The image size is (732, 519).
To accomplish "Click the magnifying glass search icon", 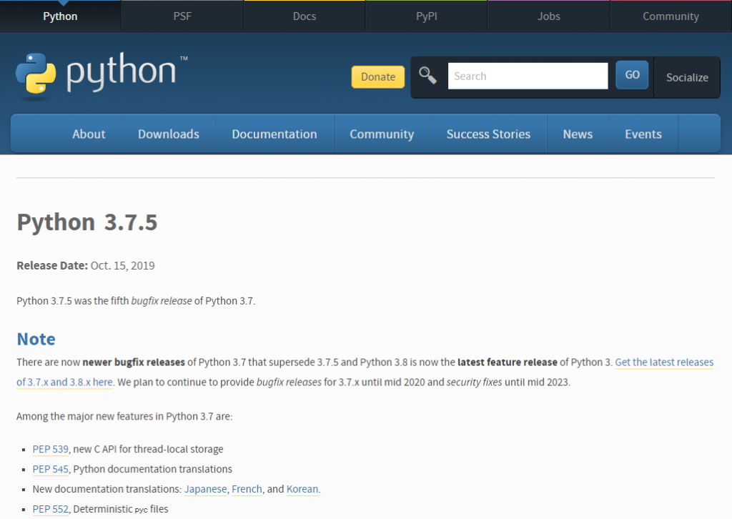I will 427,76.
